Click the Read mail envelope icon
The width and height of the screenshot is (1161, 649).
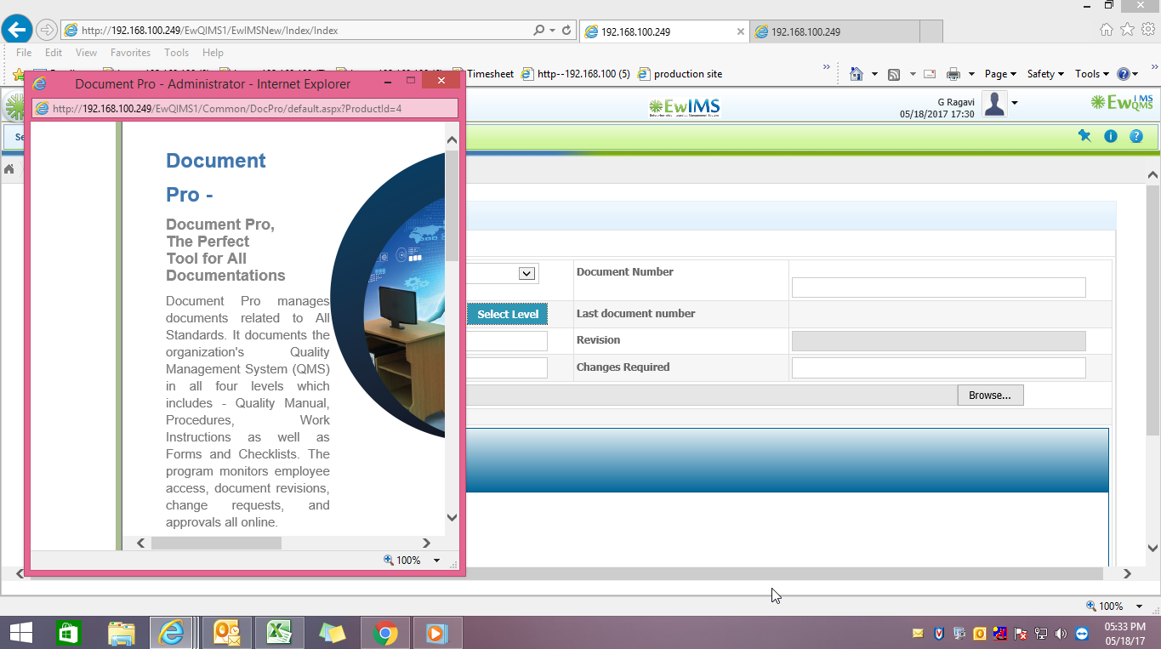pos(930,74)
